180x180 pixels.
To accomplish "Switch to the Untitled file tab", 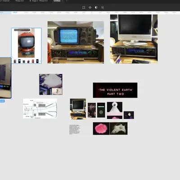I will (57, 1).
